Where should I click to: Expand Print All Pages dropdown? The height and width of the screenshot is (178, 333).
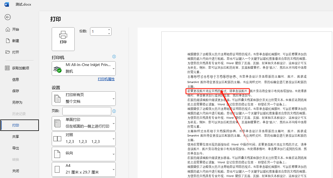[84, 98]
